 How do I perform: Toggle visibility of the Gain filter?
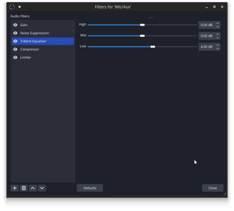(x=16, y=25)
